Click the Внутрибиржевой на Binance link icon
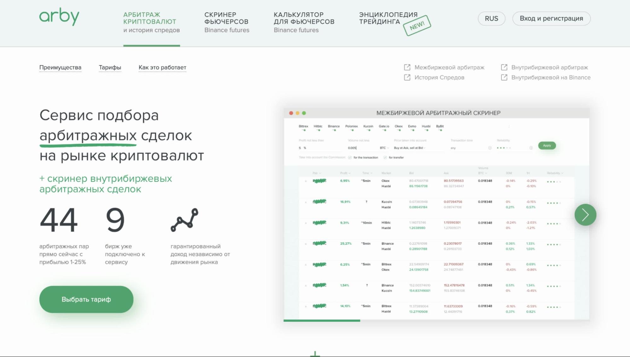 click(504, 78)
